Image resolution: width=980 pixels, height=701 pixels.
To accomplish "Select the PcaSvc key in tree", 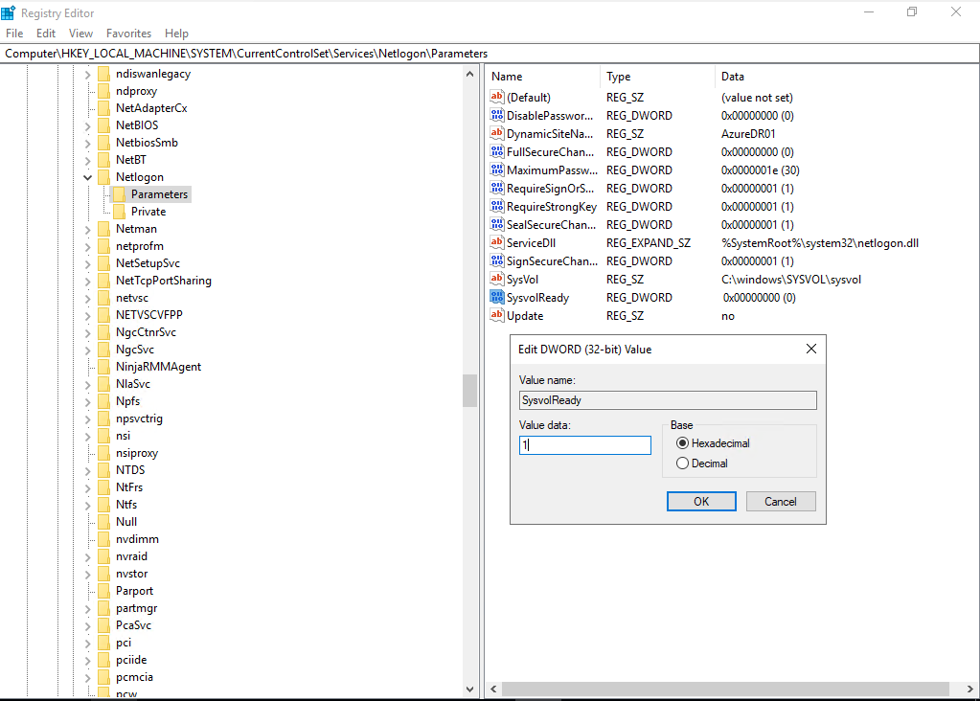I will (x=133, y=625).
